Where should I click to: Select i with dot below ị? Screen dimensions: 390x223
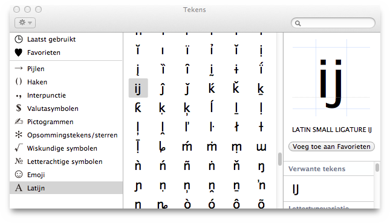[261, 51]
